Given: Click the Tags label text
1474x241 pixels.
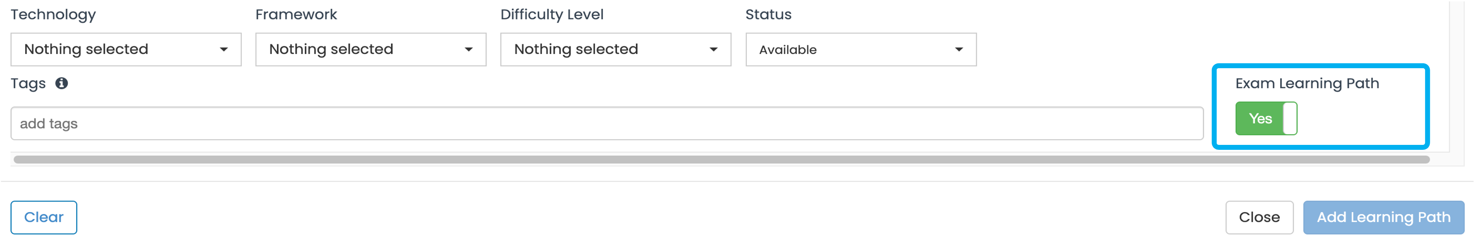Looking at the screenshot, I should click(x=28, y=84).
